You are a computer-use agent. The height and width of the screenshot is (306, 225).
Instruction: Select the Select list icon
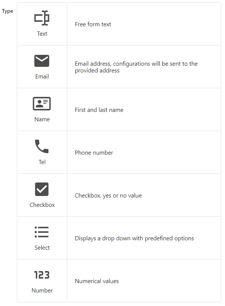(x=42, y=232)
